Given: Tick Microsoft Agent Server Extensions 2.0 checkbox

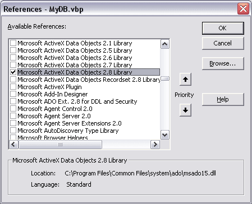Looking at the screenshot, I should 13,123.
